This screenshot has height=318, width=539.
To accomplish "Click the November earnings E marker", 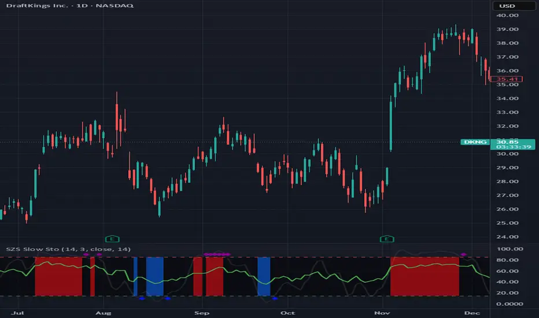I will [x=387, y=239].
